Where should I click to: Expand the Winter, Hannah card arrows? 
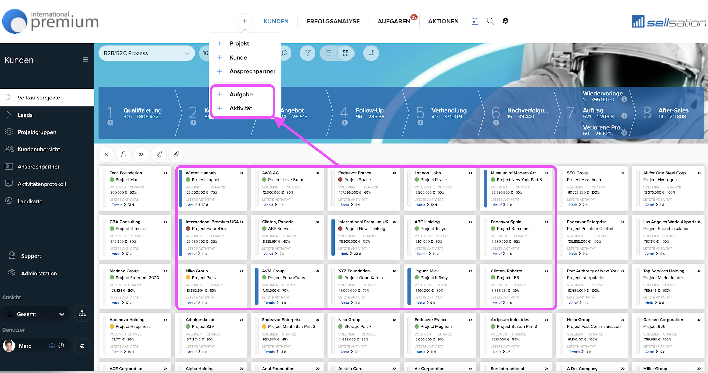(241, 173)
